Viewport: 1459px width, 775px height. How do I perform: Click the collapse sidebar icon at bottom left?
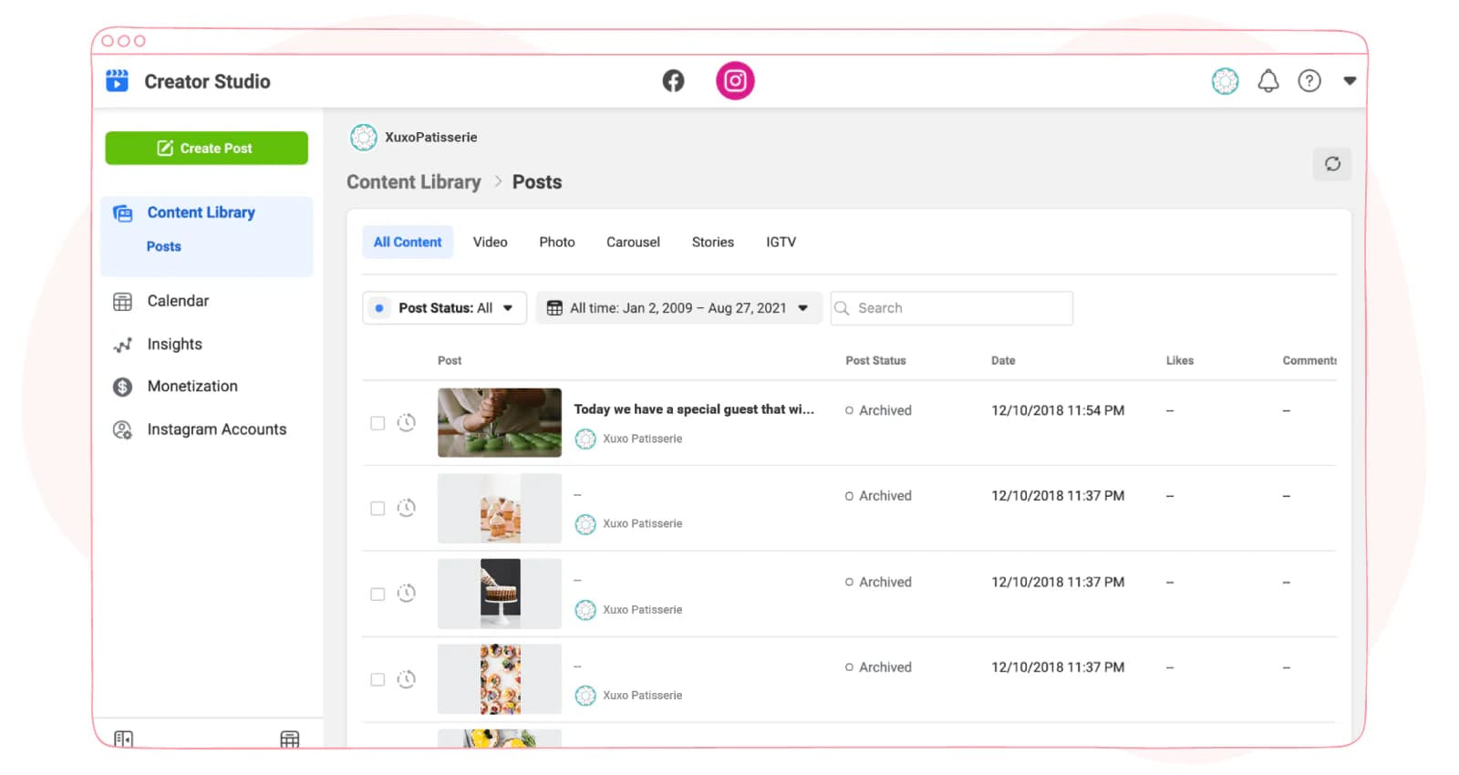coord(123,739)
